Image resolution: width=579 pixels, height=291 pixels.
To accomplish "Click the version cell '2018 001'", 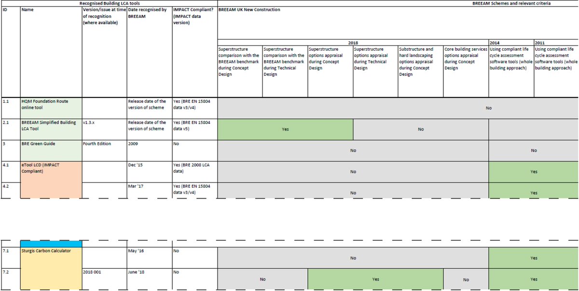I will click(104, 278).
